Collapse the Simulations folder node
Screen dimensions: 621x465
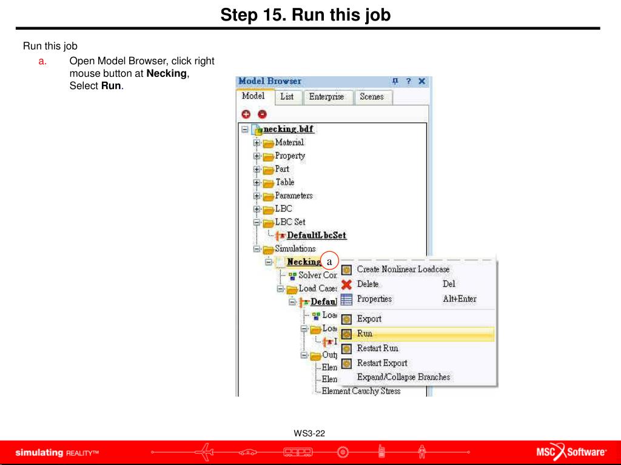(x=257, y=249)
